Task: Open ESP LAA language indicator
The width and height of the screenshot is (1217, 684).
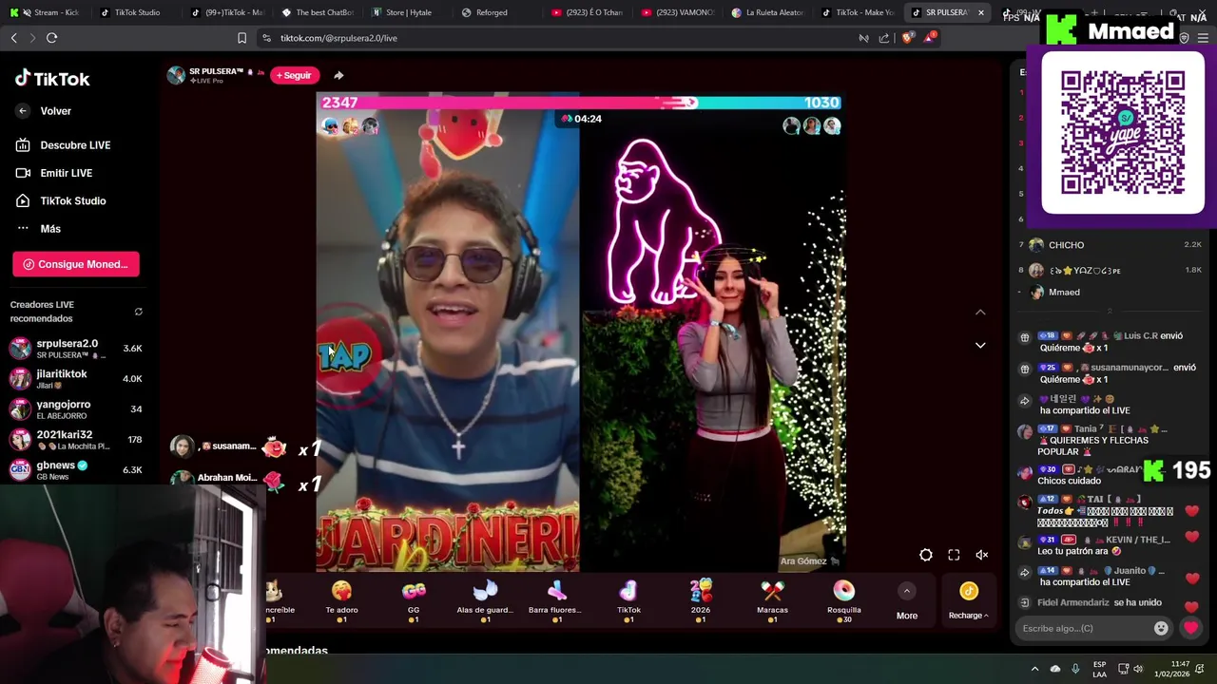Action: point(1099,669)
